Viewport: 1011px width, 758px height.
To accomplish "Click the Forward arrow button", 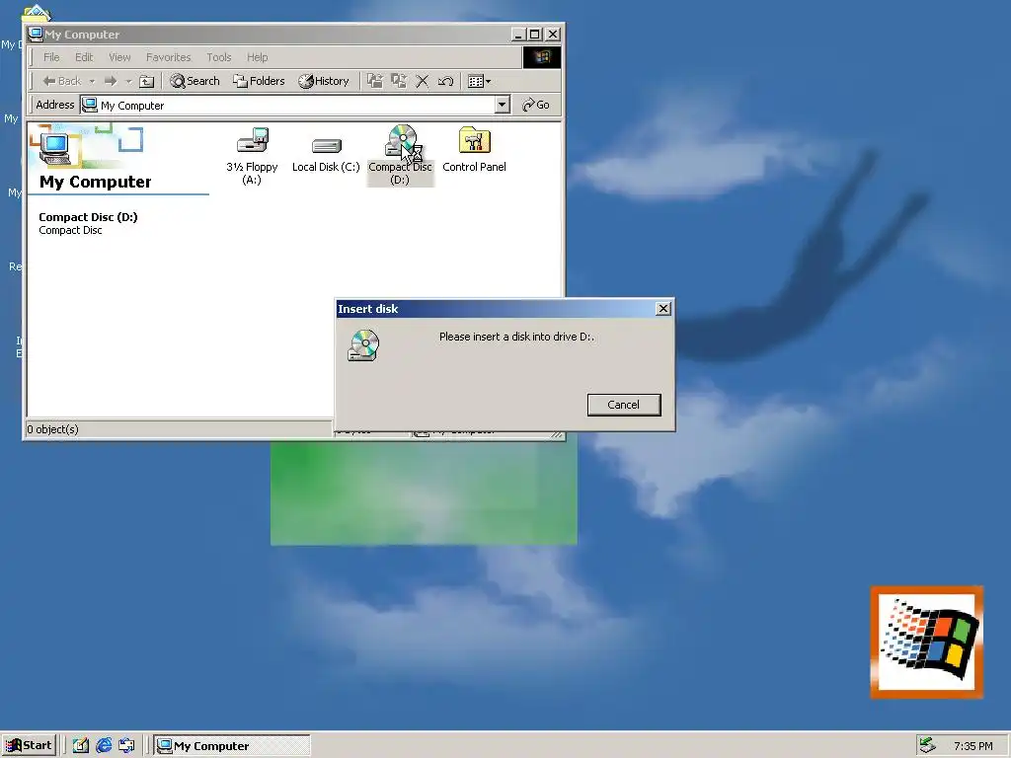I will (111, 81).
